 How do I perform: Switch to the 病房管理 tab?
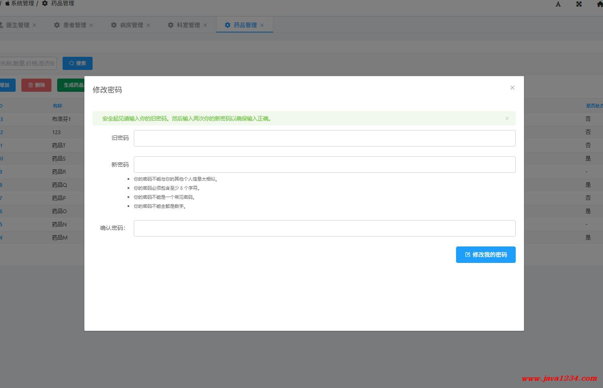click(131, 25)
